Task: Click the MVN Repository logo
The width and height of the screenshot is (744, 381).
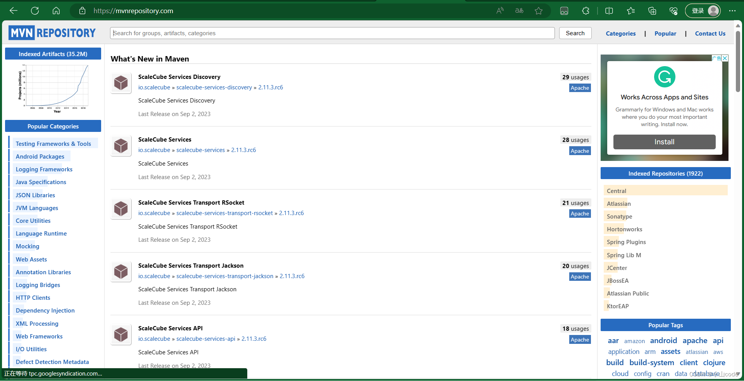Action: pyautogui.click(x=52, y=33)
